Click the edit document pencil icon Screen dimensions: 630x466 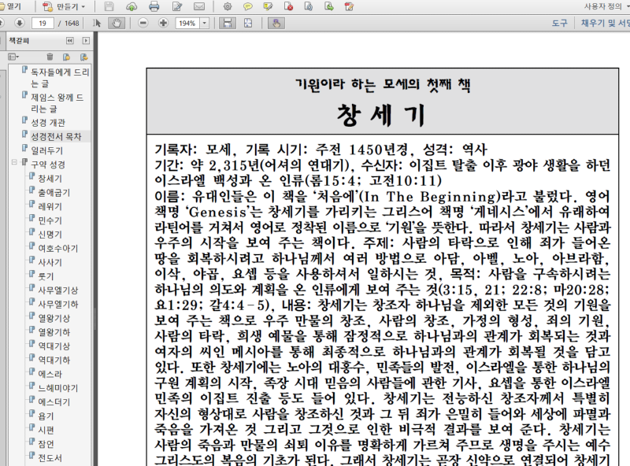pos(176,6)
